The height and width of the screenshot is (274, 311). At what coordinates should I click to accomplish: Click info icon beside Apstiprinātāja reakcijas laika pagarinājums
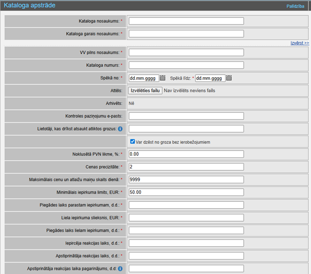click(121, 269)
